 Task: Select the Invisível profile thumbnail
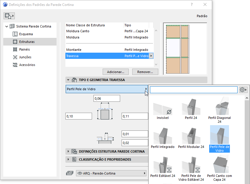point(162,109)
